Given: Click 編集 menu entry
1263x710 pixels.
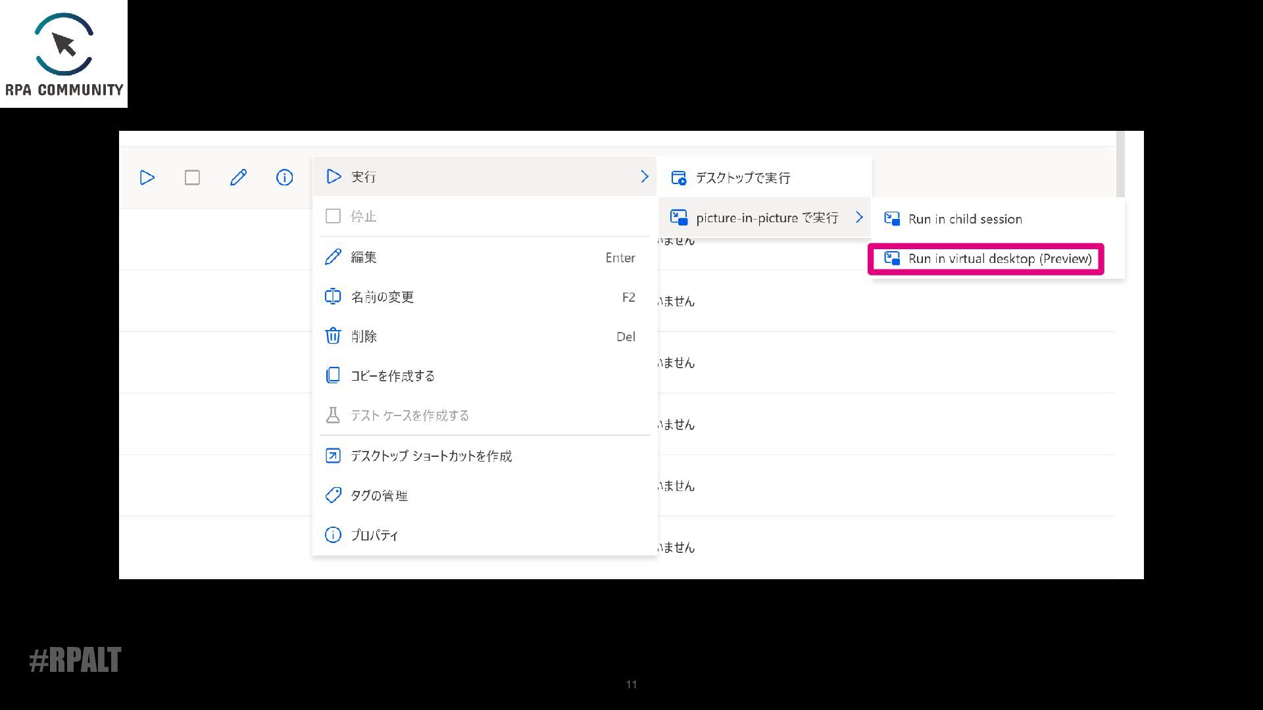Looking at the screenshot, I should 364,257.
